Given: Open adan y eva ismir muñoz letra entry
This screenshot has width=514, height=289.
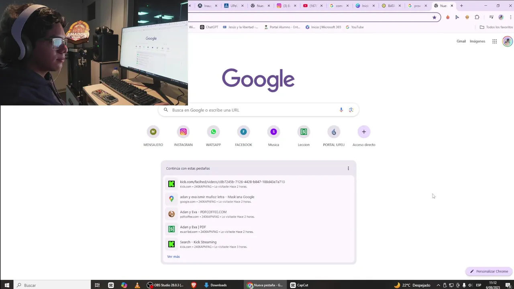Looking at the screenshot, I should (258, 199).
